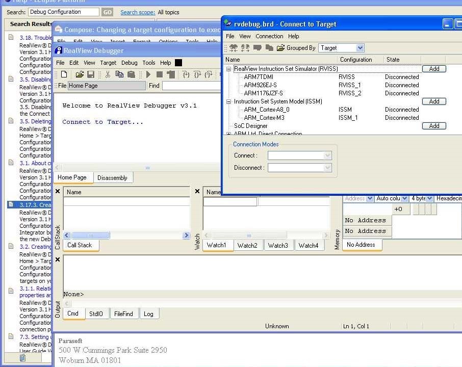Click the Open file folder icon in RealView Debugger

[x=79, y=74]
